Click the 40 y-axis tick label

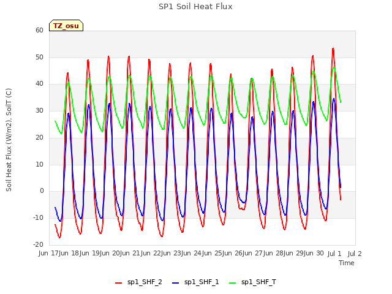click(x=39, y=84)
